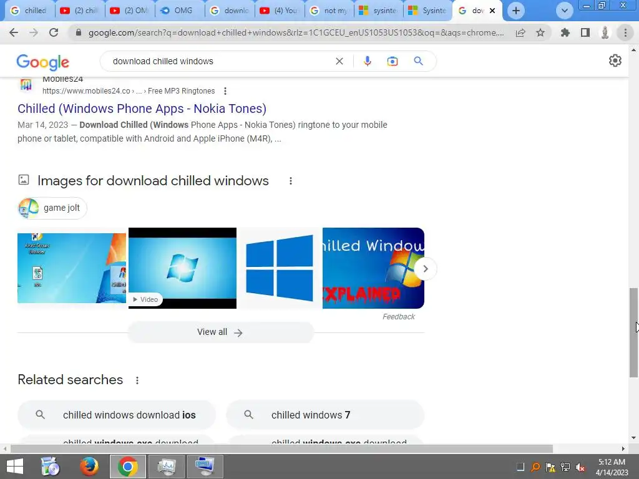Switch to 'not my' Google tab
This screenshot has width=639, height=479.
pyautogui.click(x=329, y=11)
